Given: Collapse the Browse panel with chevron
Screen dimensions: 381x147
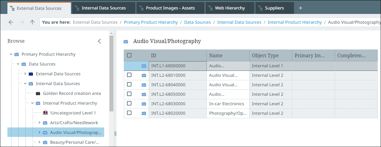Looking at the screenshot, I should point(99,41).
